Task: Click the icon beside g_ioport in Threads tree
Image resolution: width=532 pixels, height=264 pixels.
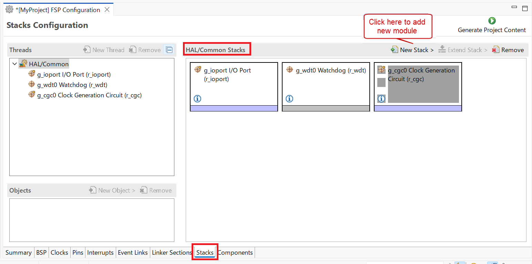Action: coord(32,74)
